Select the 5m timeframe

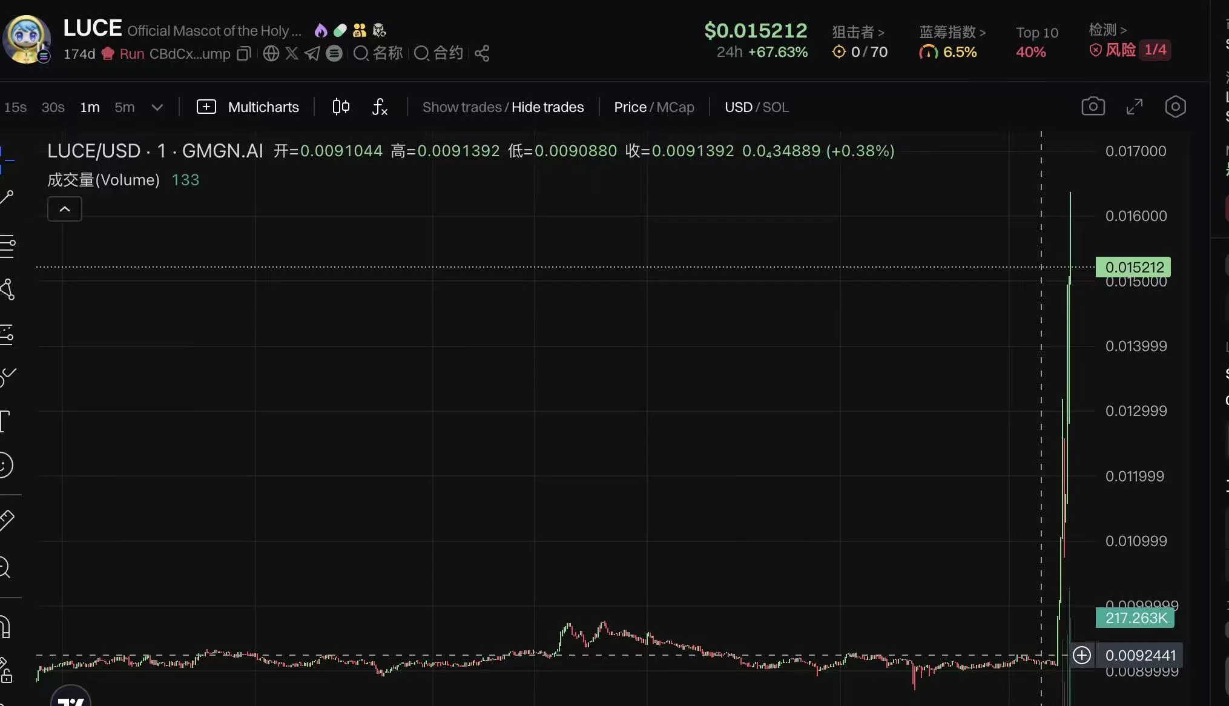124,107
